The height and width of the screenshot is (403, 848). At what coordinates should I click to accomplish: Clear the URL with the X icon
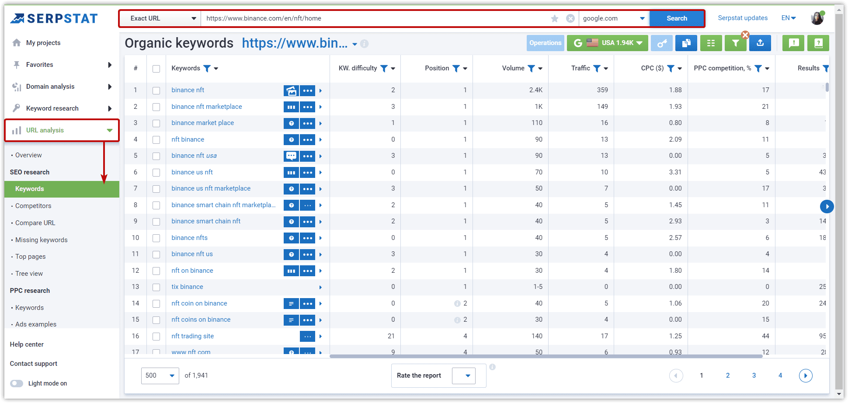(x=570, y=18)
